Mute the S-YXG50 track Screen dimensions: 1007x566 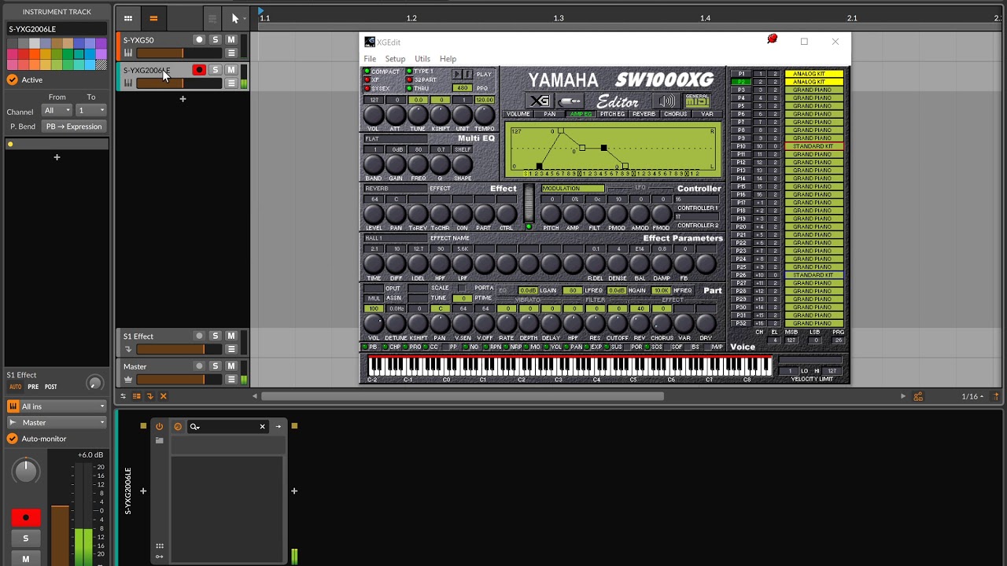(231, 39)
